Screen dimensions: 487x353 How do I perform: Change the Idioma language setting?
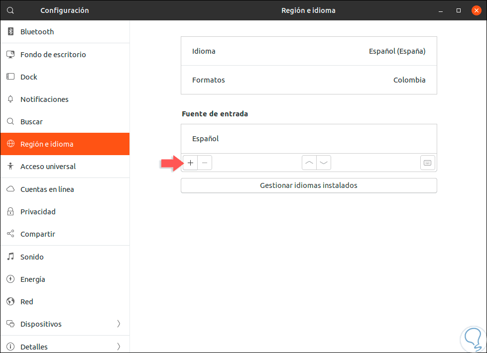[309, 51]
